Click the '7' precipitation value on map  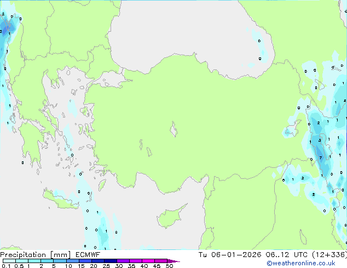point(321,158)
